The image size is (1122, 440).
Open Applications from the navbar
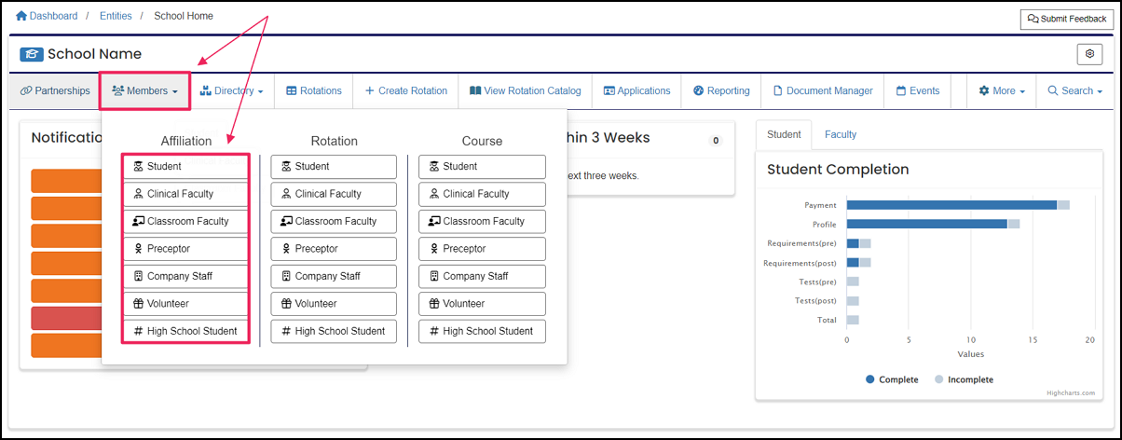(637, 90)
